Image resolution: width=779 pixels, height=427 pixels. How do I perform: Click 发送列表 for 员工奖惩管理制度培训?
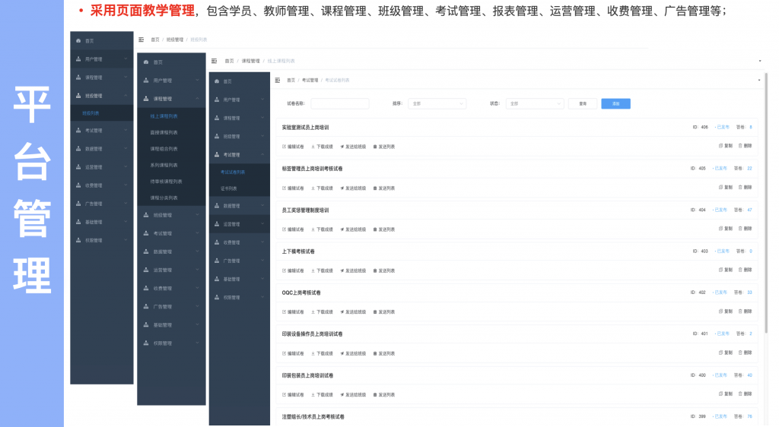click(x=384, y=229)
